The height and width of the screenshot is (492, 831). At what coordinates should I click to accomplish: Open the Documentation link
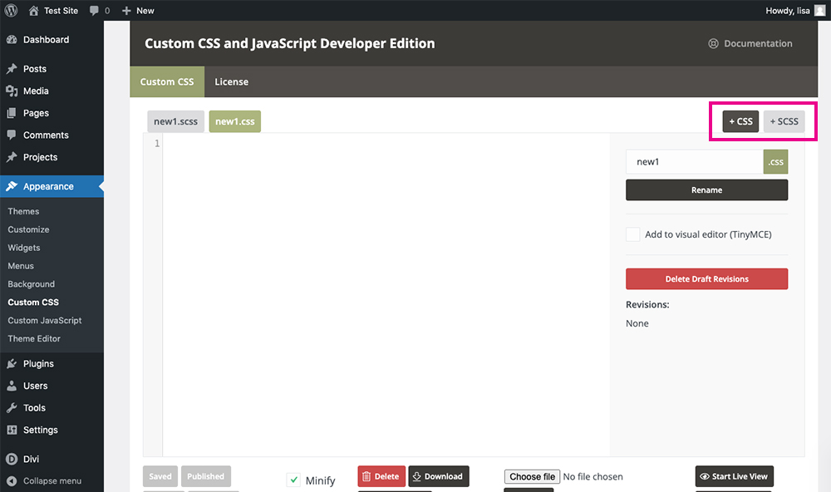click(758, 43)
